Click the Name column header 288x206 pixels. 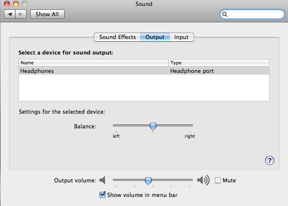(93, 63)
